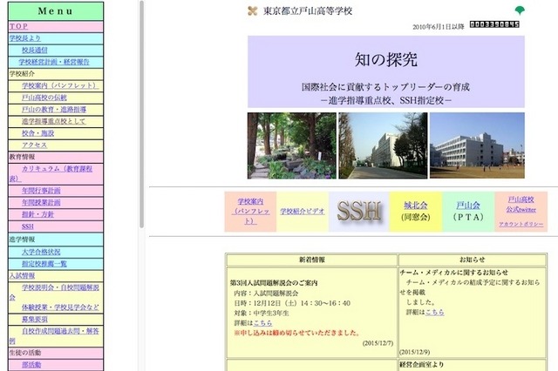Open 体験授業・学校見学会など link
Viewport: 558px width, 371px height.
click(60, 307)
